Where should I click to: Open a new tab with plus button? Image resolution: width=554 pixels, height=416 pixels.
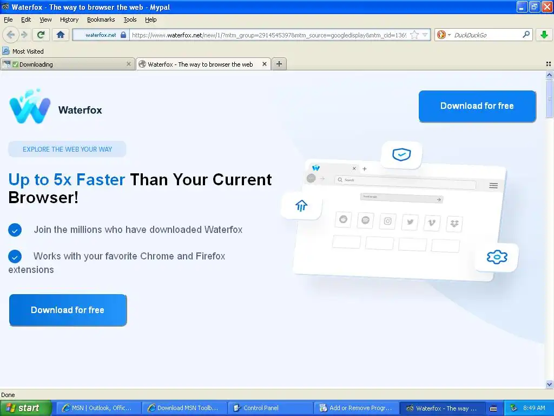tap(279, 64)
